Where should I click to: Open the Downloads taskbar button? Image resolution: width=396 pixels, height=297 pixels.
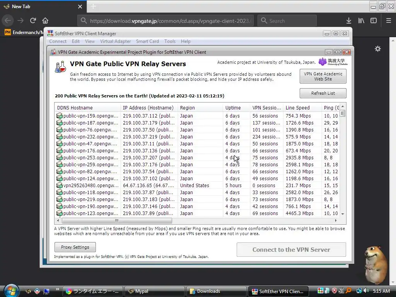217,291
